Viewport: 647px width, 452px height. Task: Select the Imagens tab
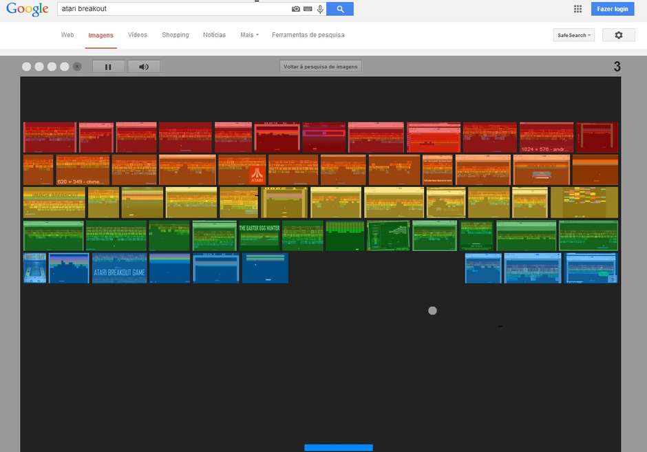pyautogui.click(x=100, y=36)
